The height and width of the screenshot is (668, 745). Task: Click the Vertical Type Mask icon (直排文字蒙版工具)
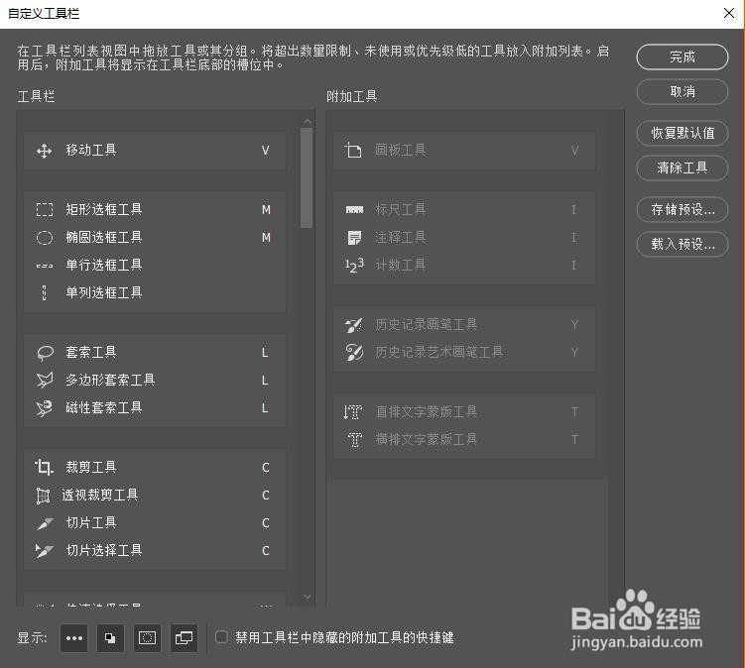coord(353,412)
